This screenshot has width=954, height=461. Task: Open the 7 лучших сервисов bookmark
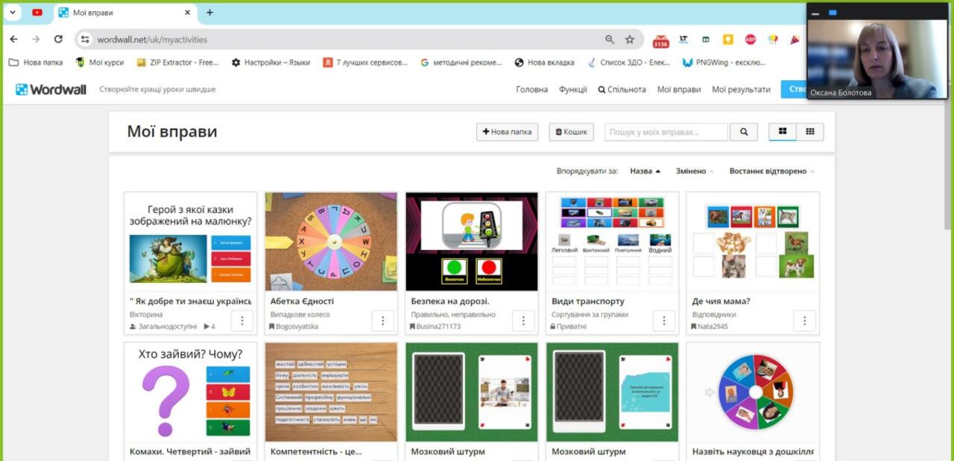tap(365, 63)
